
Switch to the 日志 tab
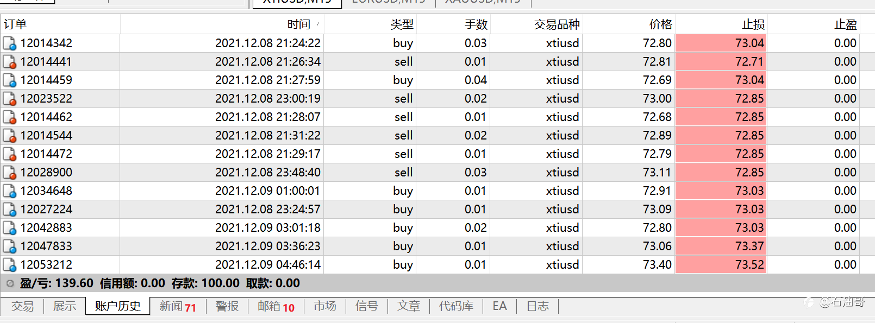point(537,306)
